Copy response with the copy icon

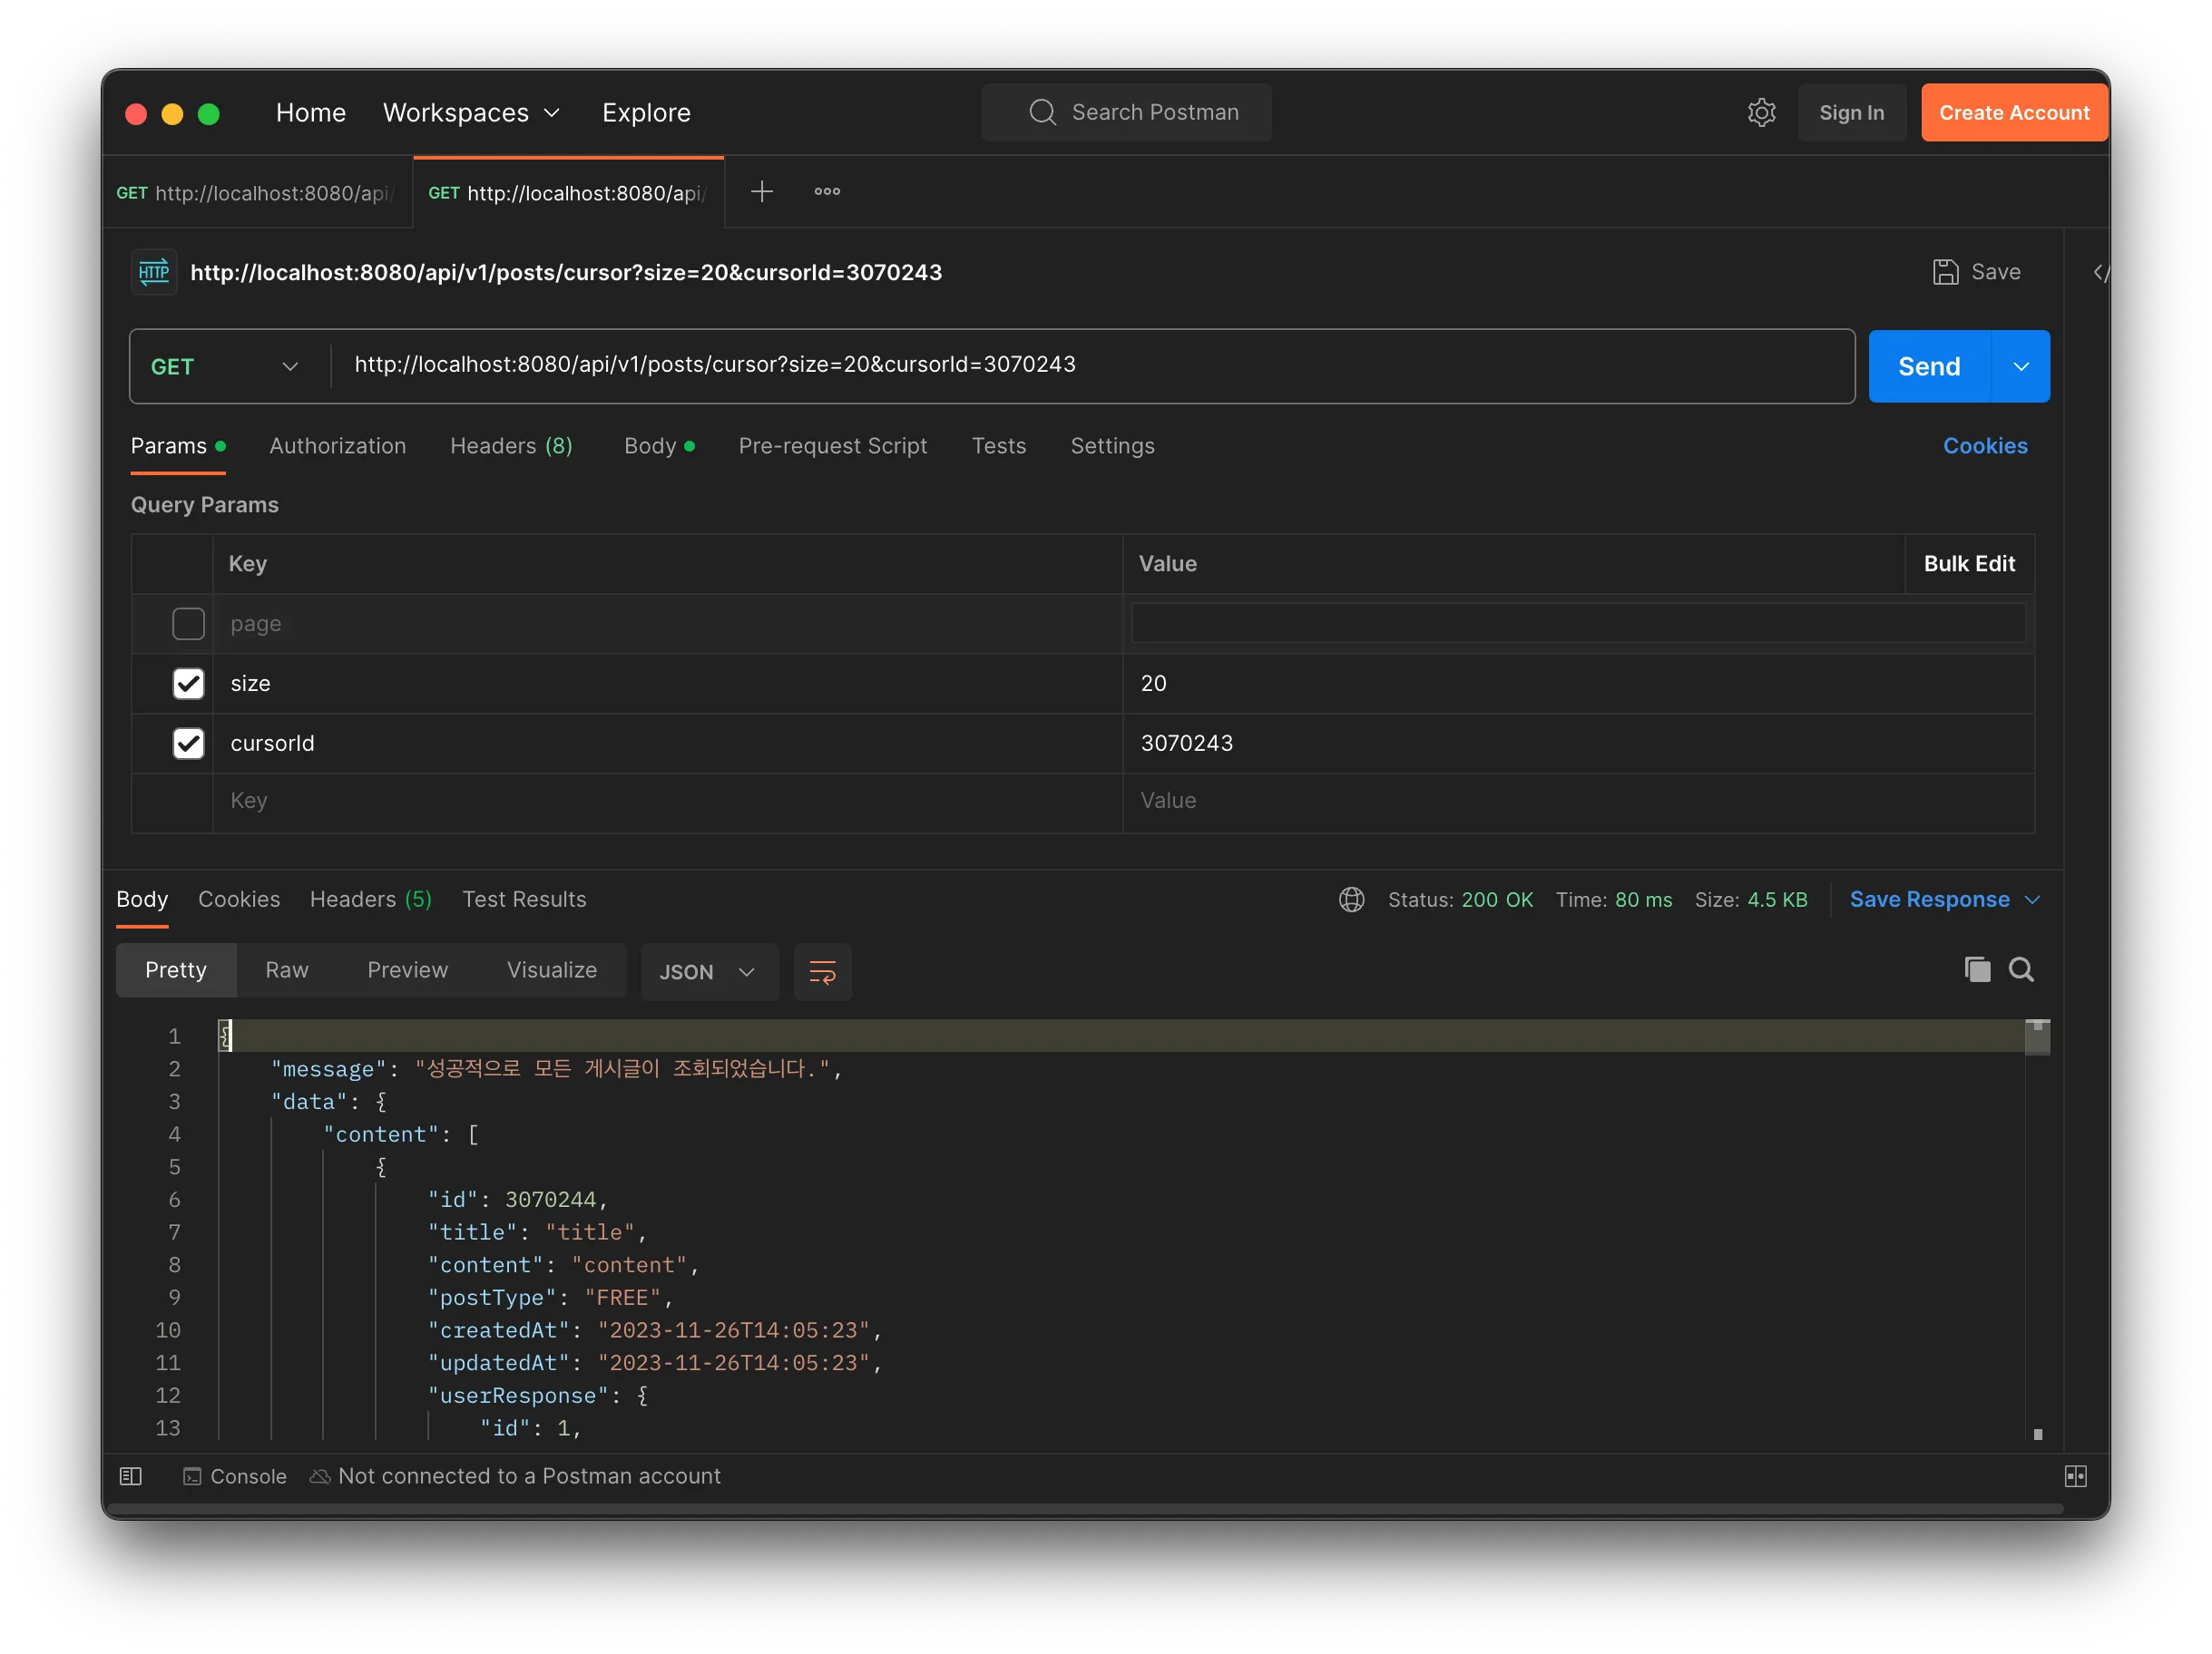1977,969
